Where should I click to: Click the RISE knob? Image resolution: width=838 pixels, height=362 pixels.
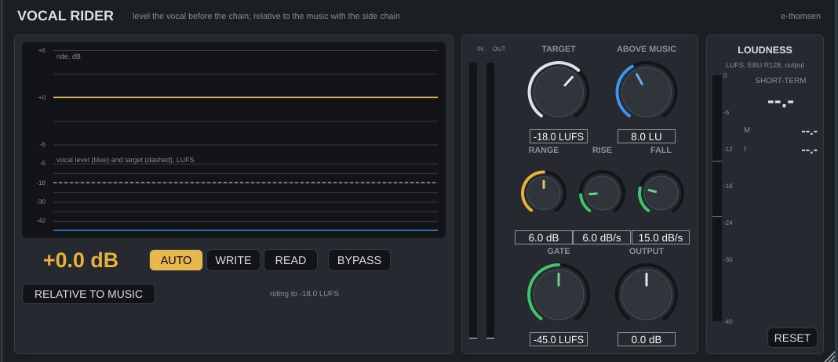point(602,192)
